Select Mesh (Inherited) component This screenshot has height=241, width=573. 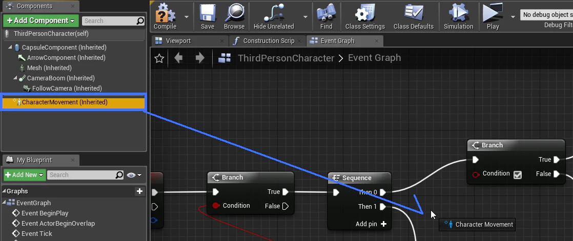[49, 68]
